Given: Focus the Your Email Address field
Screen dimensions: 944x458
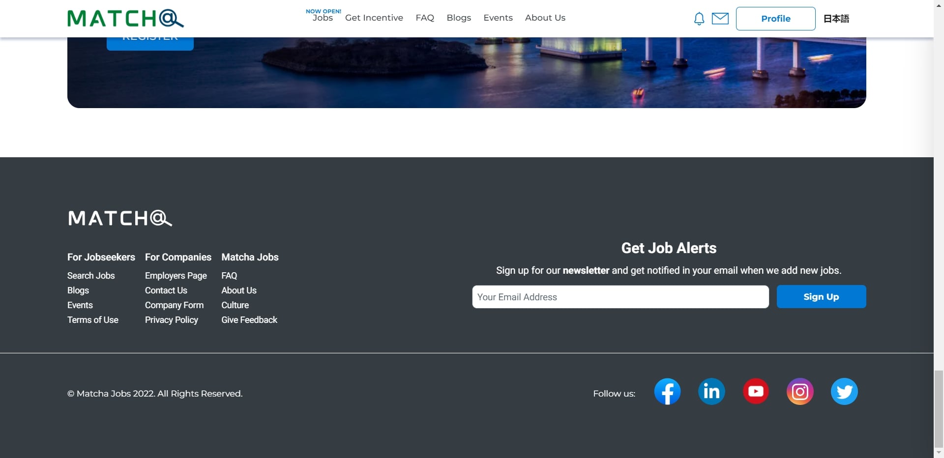Looking at the screenshot, I should click(620, 297).
